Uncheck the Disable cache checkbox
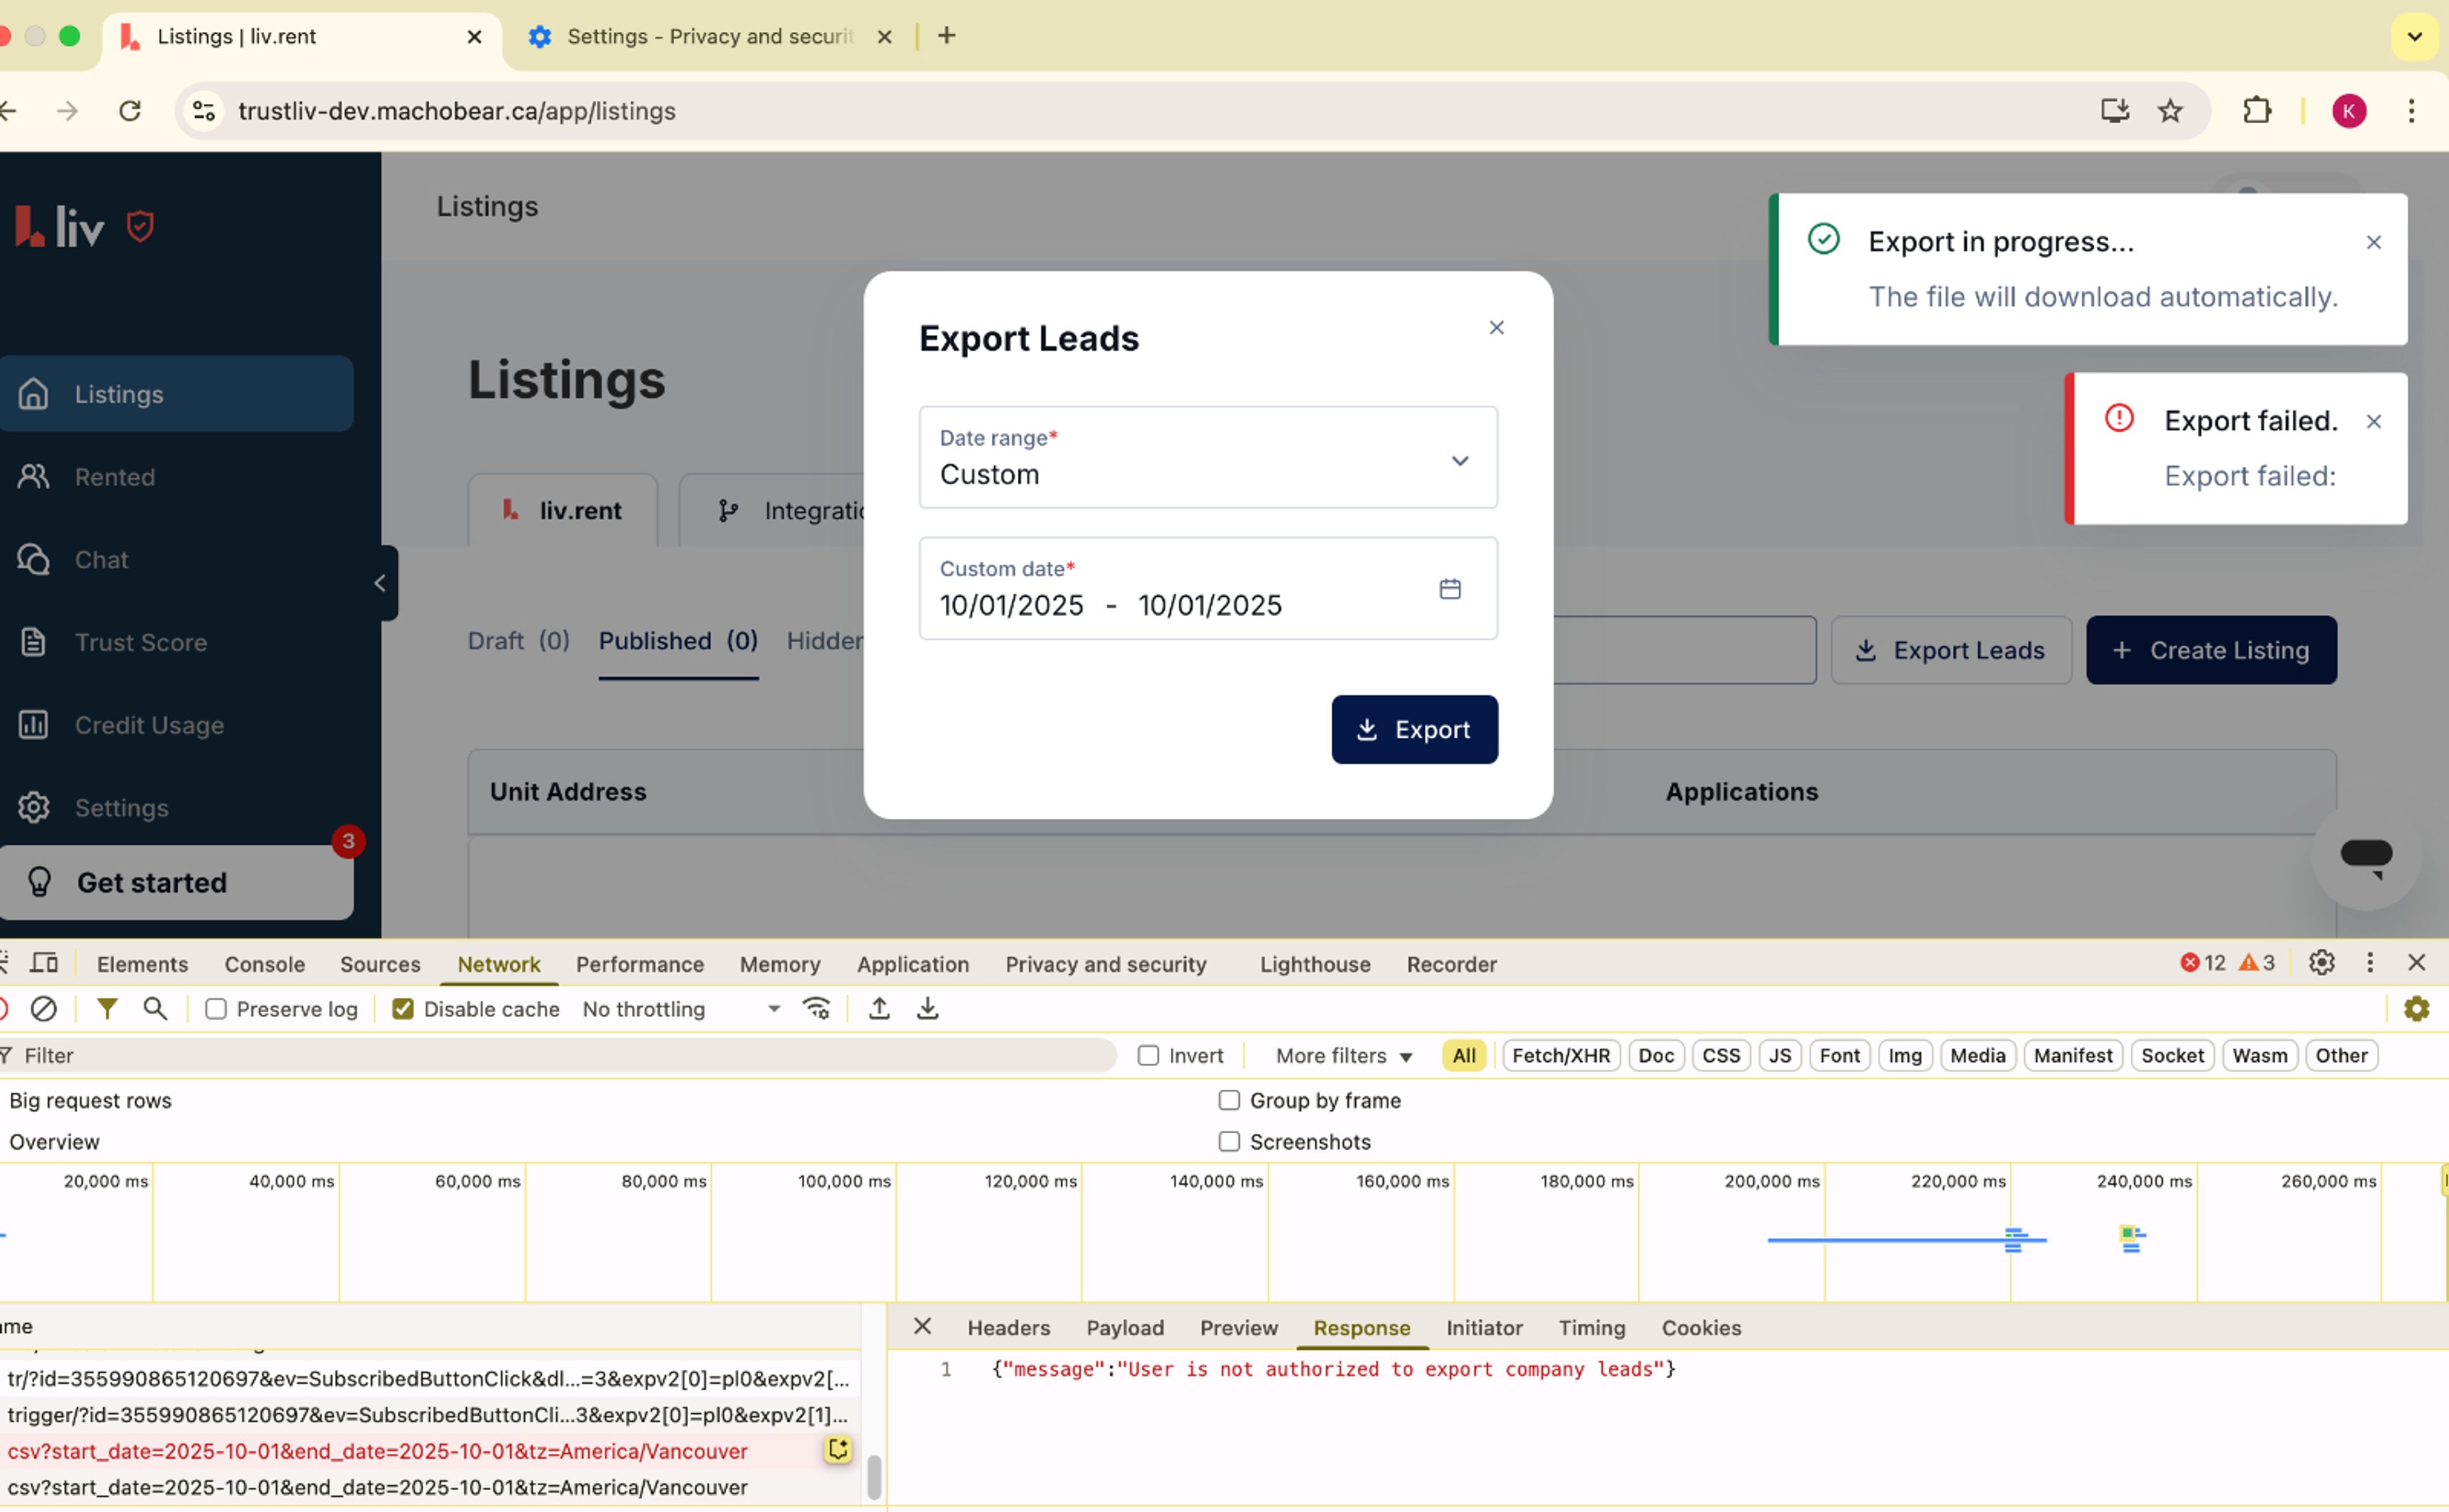This screenshot has height=1512, width=2449. click(403, 1009)
